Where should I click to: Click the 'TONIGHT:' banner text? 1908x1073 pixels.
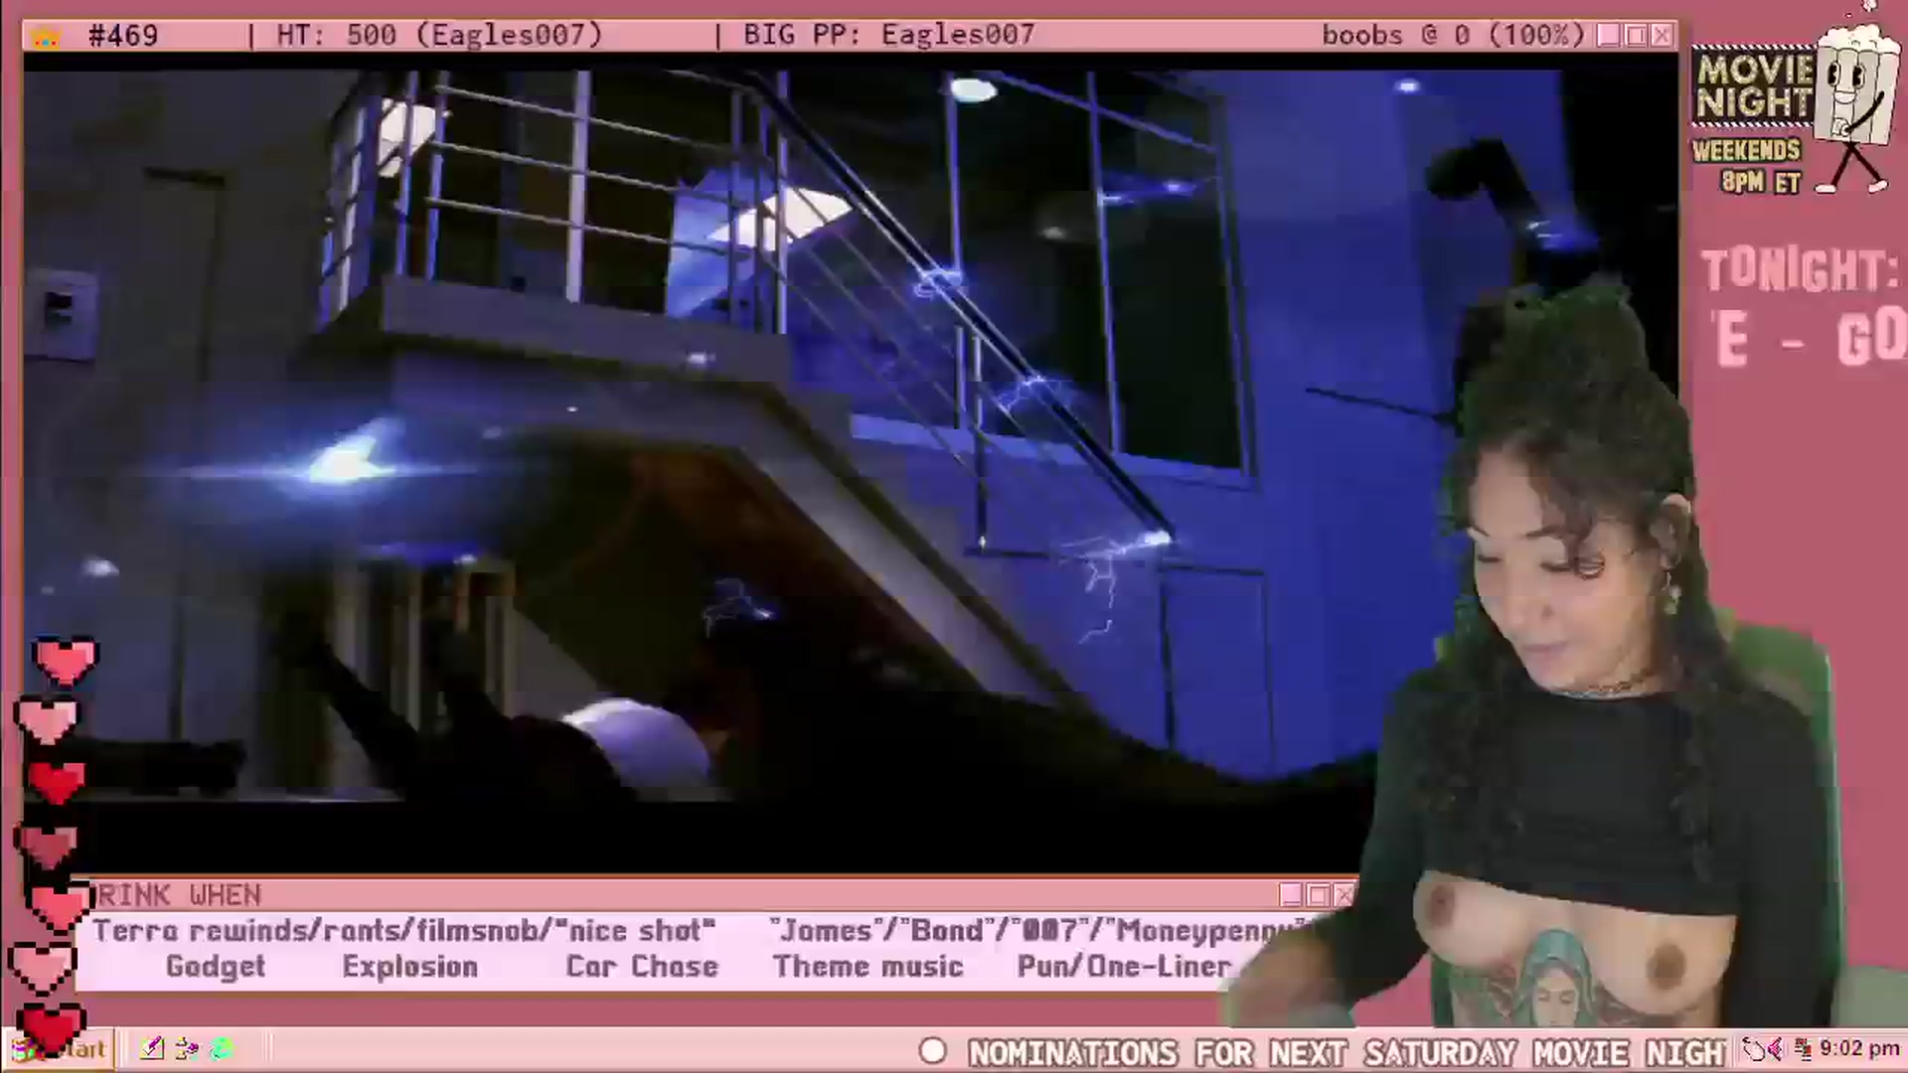point(1800,270)
